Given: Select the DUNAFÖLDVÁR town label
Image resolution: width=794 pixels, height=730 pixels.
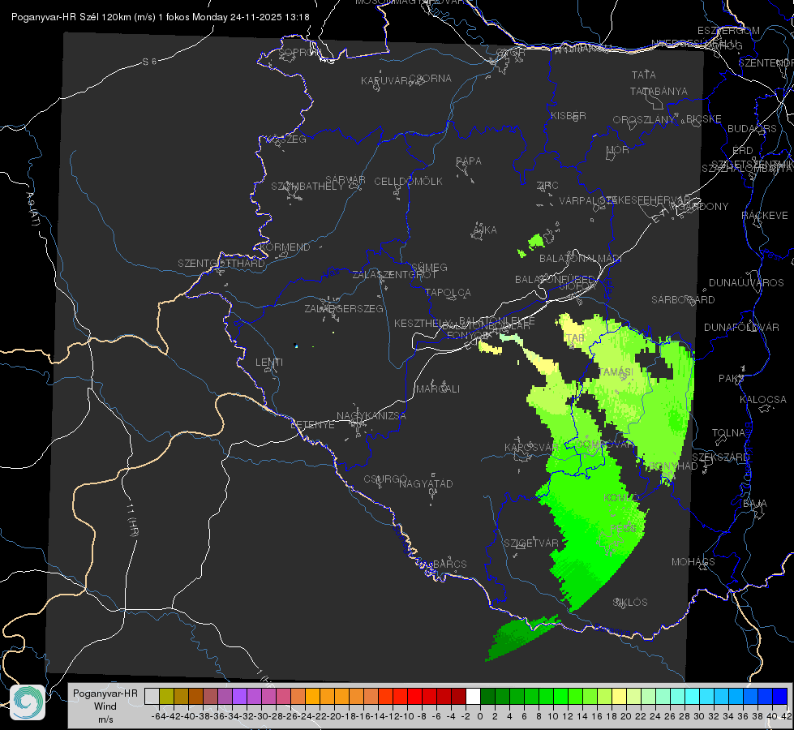Looking at the screenshot, I should pos(741,327).
